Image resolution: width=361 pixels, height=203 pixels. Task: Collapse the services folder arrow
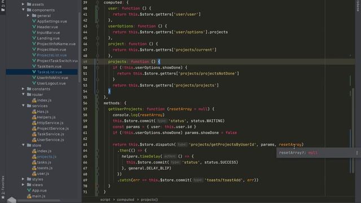click(23, 105)
